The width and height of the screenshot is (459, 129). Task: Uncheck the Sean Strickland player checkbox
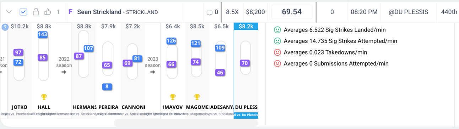pyautogui.click(x=23, y=12)
